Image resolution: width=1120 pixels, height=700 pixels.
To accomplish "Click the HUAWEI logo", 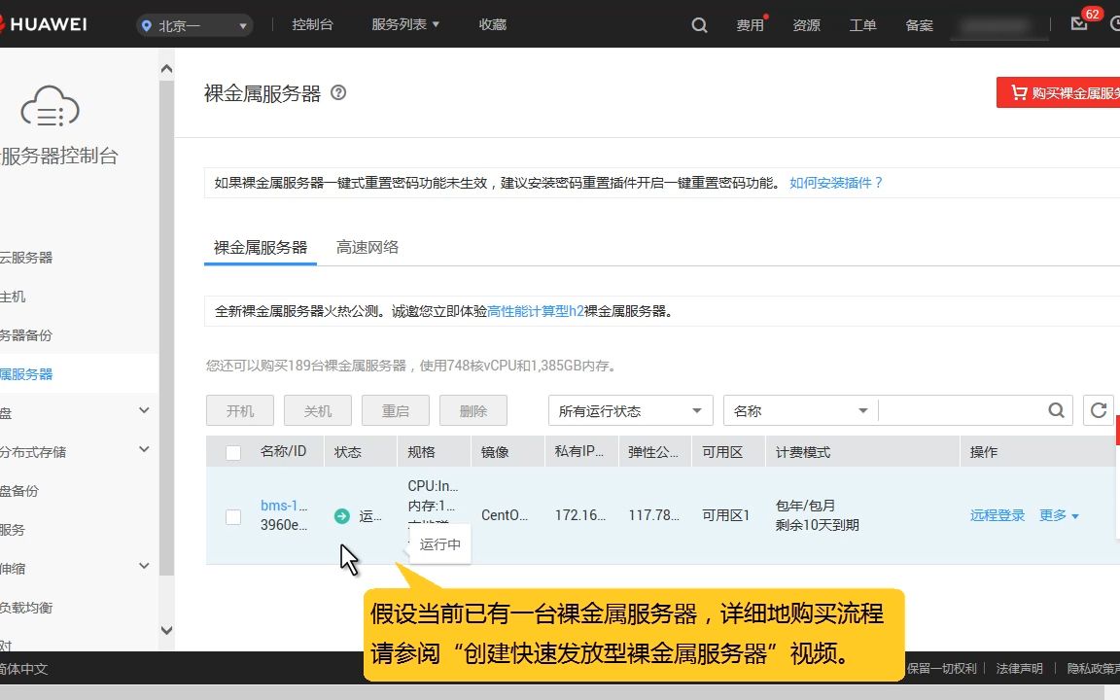I will (43, 24).
